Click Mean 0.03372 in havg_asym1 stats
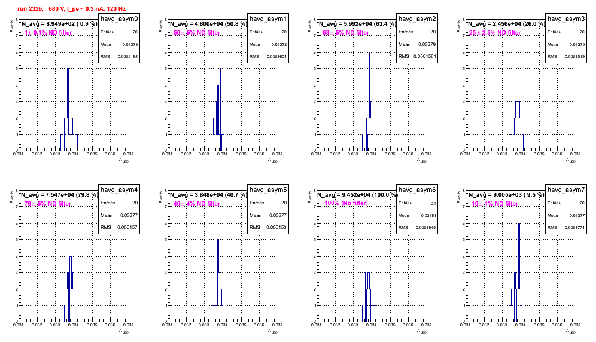Image resolution: width=596 pixels, height=342 pixels. point(268,44)
